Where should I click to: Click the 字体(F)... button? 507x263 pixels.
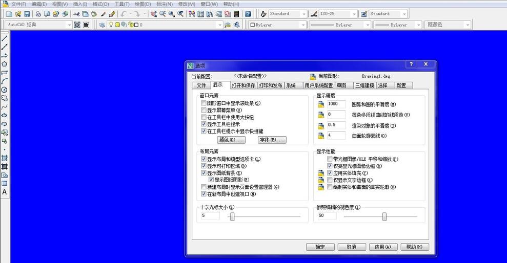[x=272, y=140]
